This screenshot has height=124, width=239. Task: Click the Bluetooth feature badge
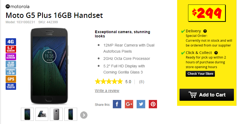click(11, 86)
